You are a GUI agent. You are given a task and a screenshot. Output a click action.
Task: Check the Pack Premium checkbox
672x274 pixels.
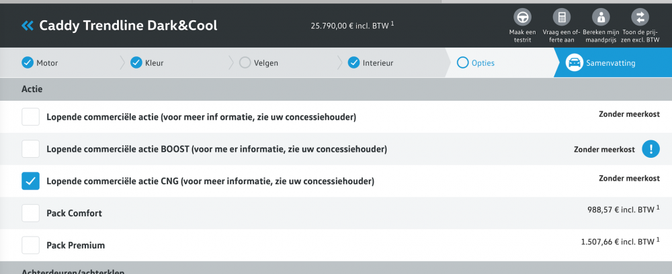point(30,245)
